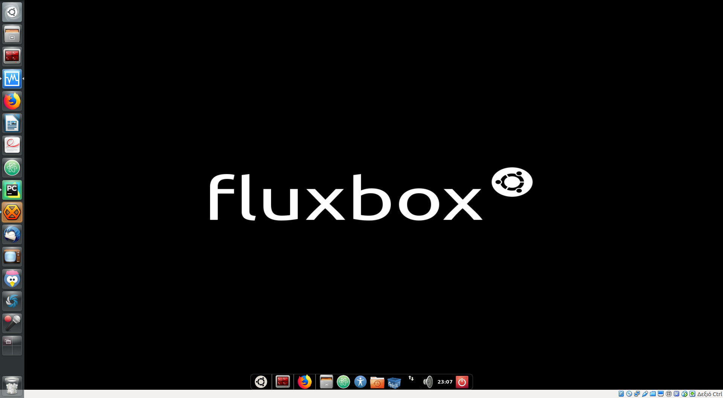
Task: Open the file cabinet in the bottom dock
Action: click(x=326, y=382)
